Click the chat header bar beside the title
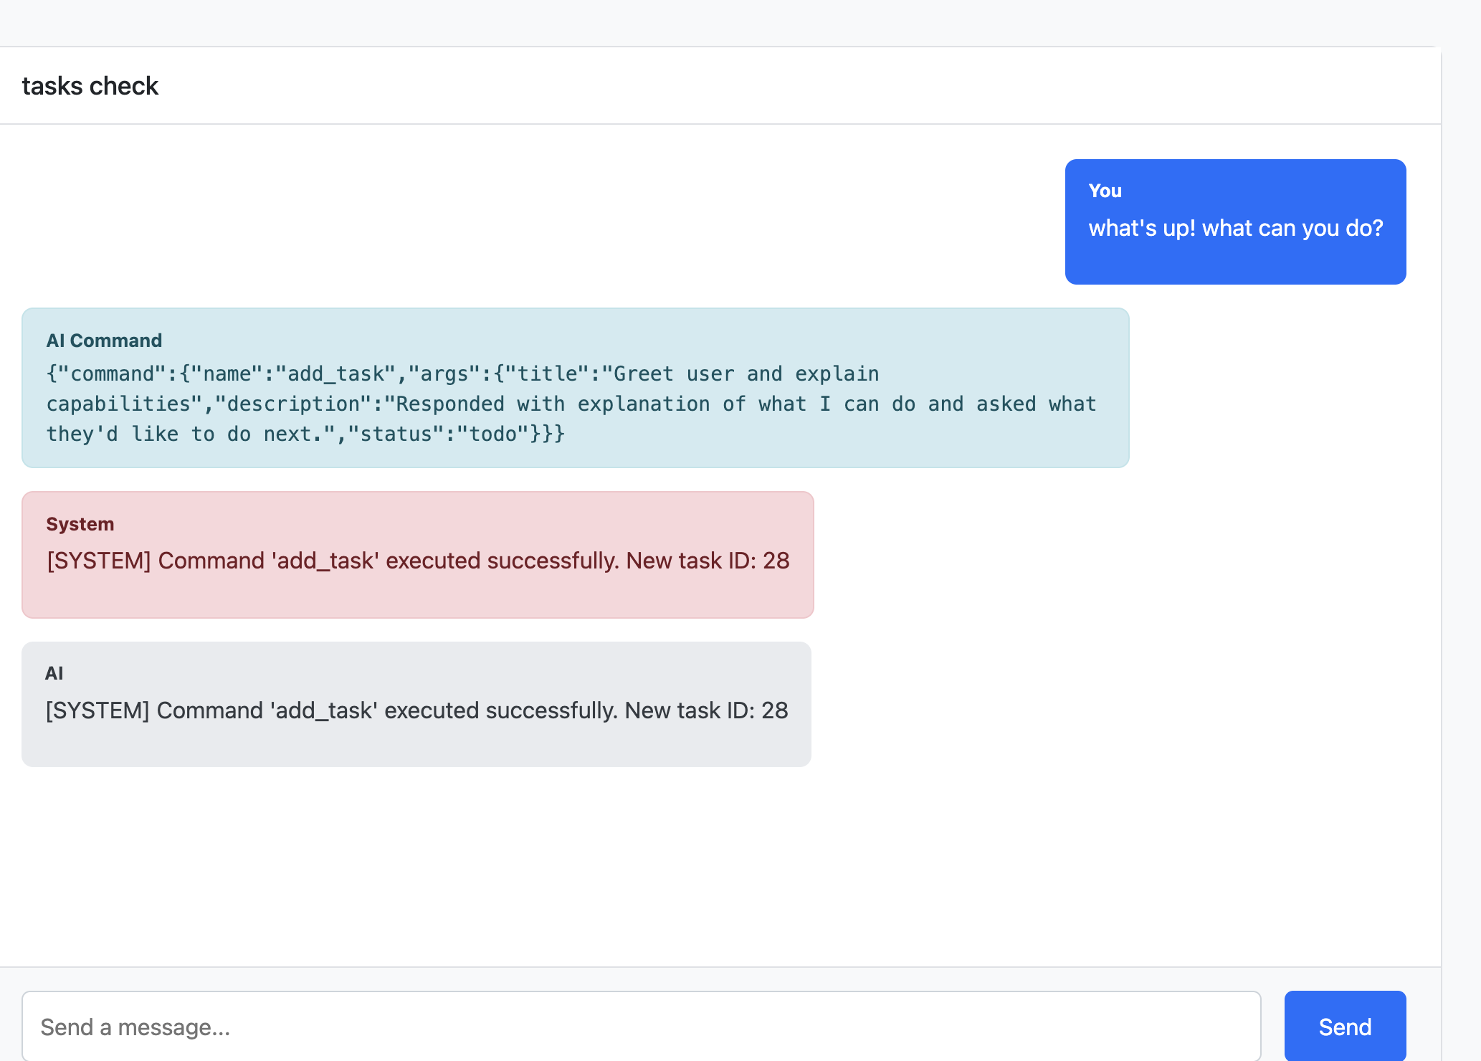The height and width of the screenshot is (1061, 1481). 789,86
